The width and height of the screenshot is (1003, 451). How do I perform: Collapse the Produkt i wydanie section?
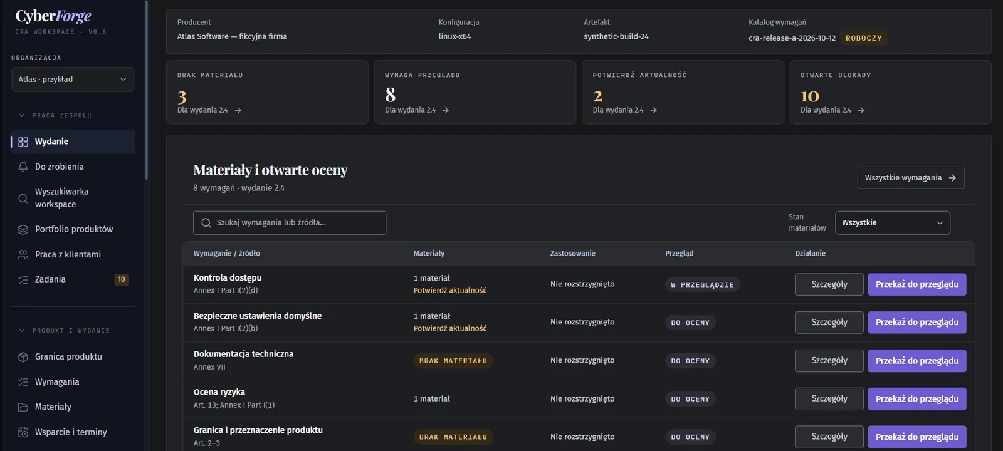[64, 331]
